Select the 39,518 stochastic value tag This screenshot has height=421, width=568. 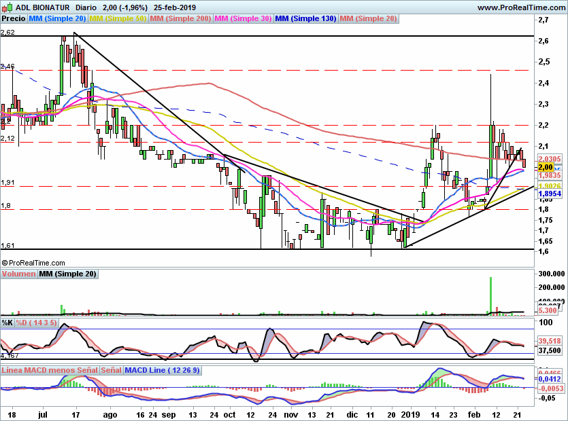550,341
